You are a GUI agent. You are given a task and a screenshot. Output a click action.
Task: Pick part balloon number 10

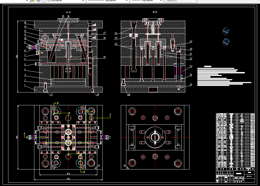click(x=25, y=39)
